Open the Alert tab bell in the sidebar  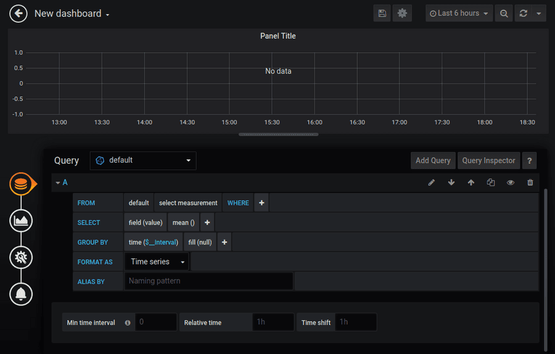pos(21,294)
